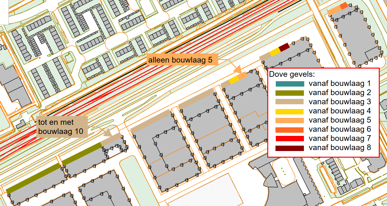The width and height of the screenshot is (387, 206).
Task: Click the red swatch for bouwlaag 7
Action: click(x=290, y=139)
